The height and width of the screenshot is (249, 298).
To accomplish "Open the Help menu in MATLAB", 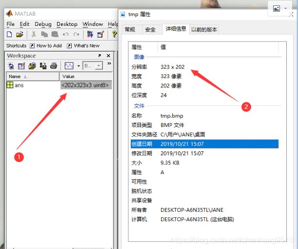I will [113, 24].
